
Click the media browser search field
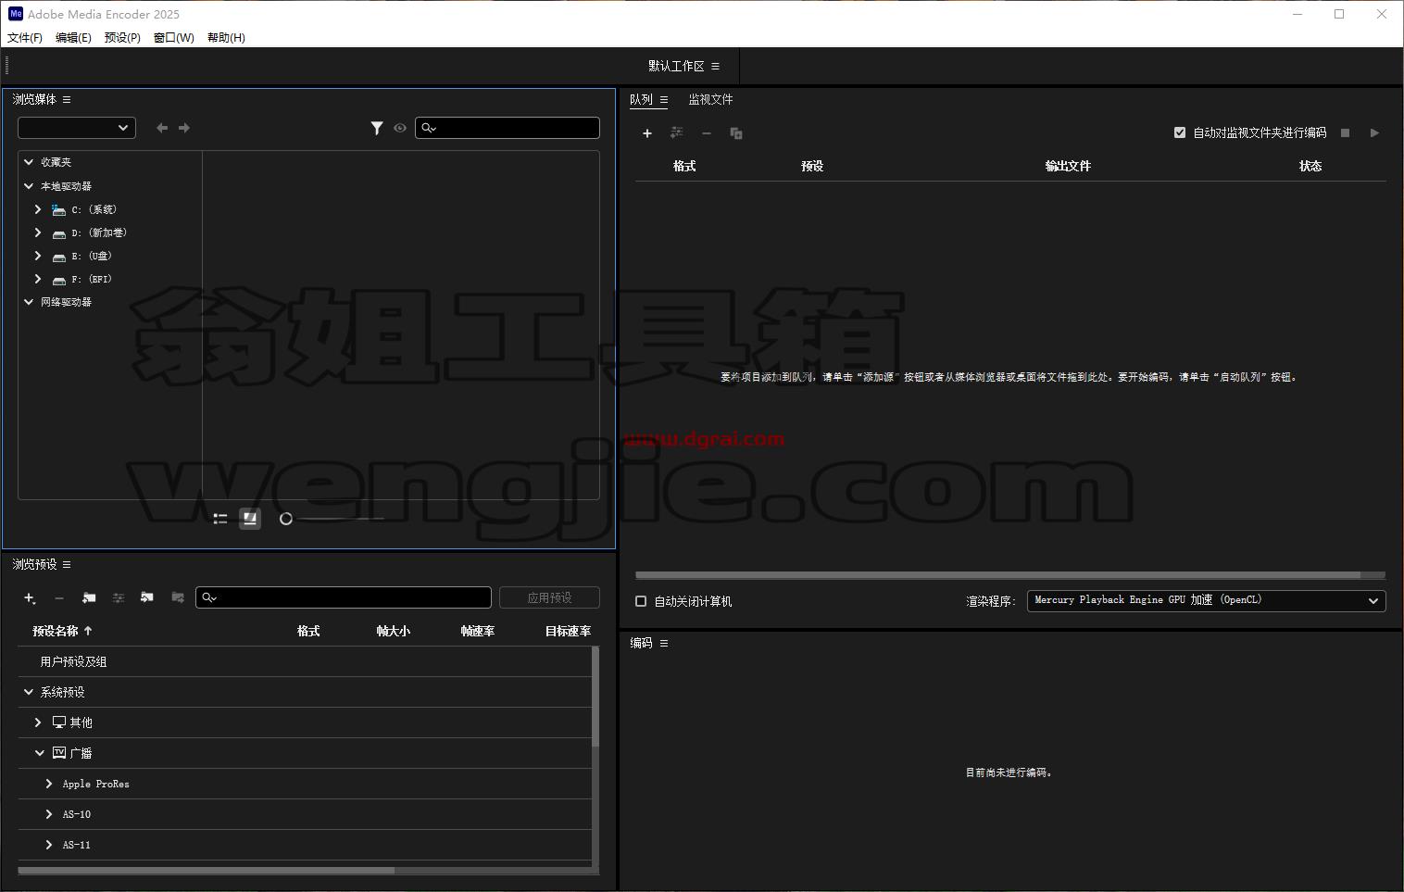(x=508, y=128)
